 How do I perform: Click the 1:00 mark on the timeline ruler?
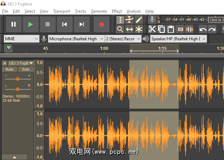tap(104, 48)
